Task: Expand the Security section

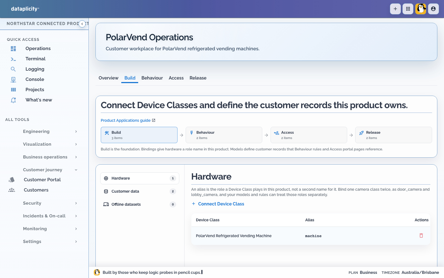Action: (50, 203)
